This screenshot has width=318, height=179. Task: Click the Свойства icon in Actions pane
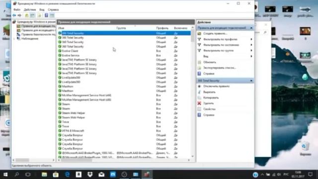point(199,109)
